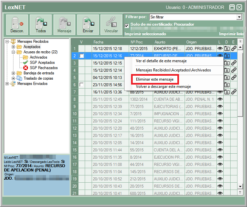Select 'Eliminar este mensaje' in context menu
The height and width of the screenshot is (207, 247).
(x=154, y=79)
